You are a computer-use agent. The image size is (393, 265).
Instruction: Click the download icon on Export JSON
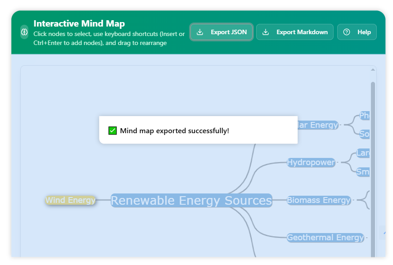[200, 32]
